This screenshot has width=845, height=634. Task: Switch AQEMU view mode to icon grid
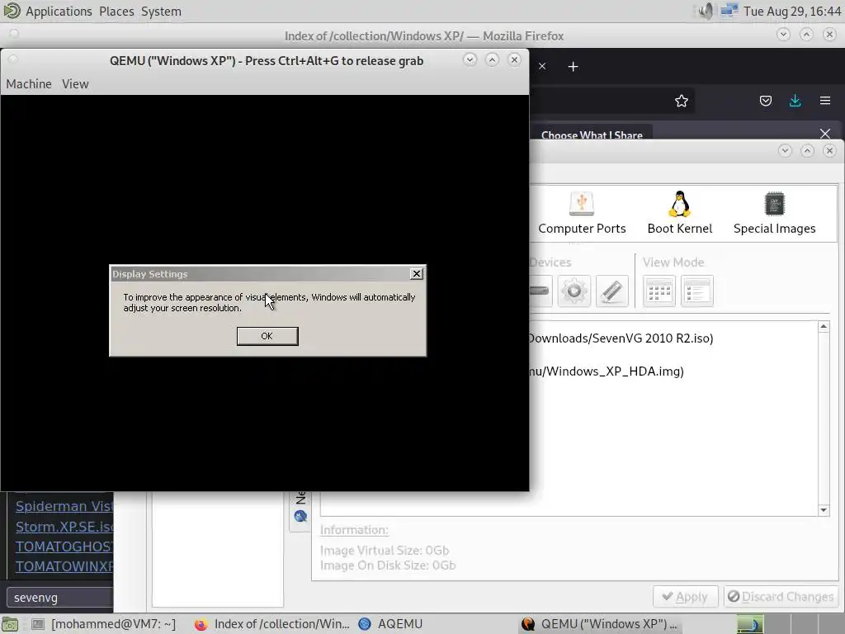659,291
